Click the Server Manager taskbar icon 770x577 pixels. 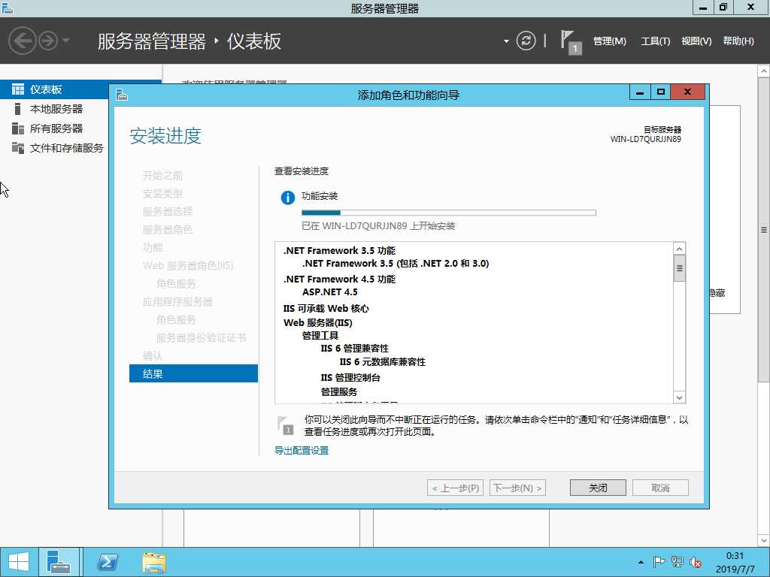[59, 562]
